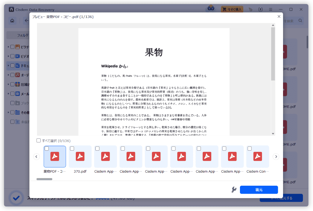Click the 今すぐ購入 purchase button
313x211 pixels.
click(232, 9)
